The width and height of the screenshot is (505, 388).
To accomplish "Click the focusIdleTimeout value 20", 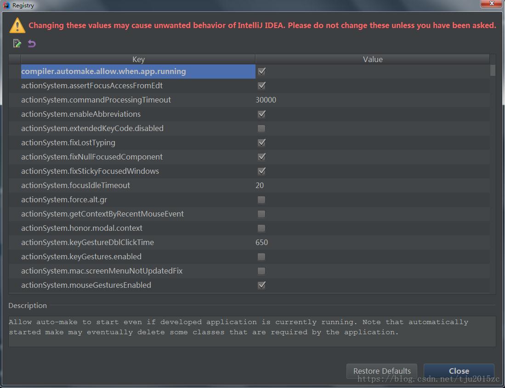I will (x=260, y=185).
